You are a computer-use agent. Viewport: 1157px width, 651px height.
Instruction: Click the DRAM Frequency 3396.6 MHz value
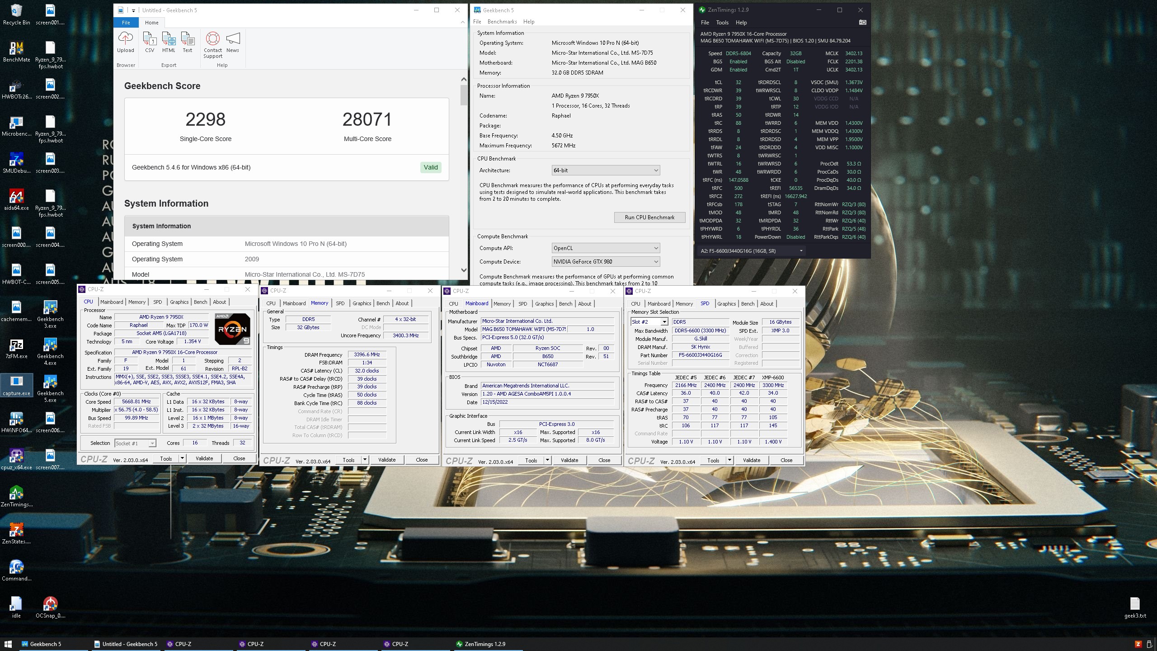click(367, 355)
